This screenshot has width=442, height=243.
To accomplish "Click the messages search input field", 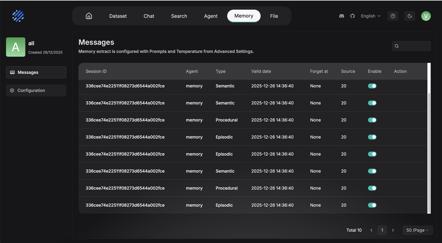I will pyautogui.click(x=414, y=46).
